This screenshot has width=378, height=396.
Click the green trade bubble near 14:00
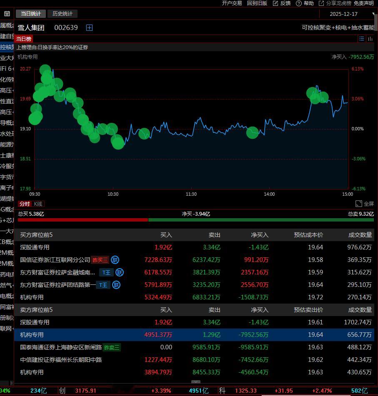tap(252, 132)
